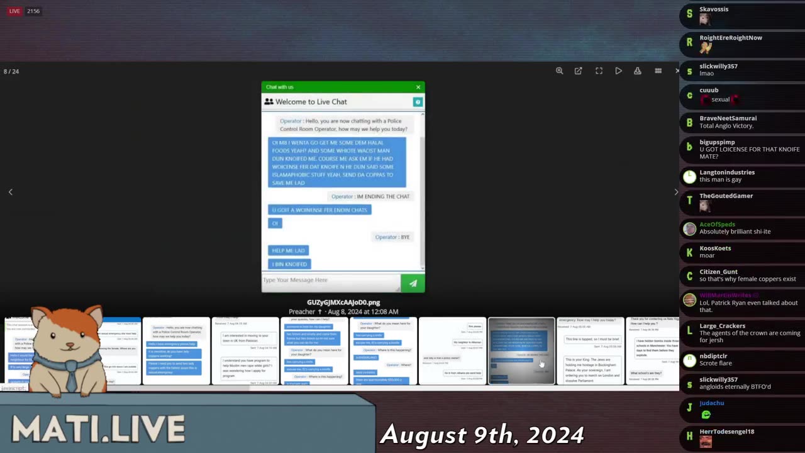Open the 'I am interested in moving' thumbnail

click(245, 351)
